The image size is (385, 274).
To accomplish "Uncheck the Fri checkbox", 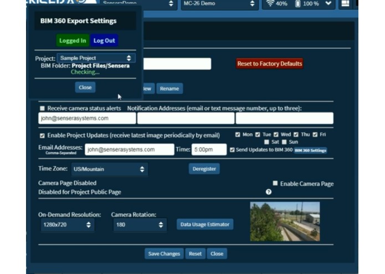I will [x=315, y=135].
